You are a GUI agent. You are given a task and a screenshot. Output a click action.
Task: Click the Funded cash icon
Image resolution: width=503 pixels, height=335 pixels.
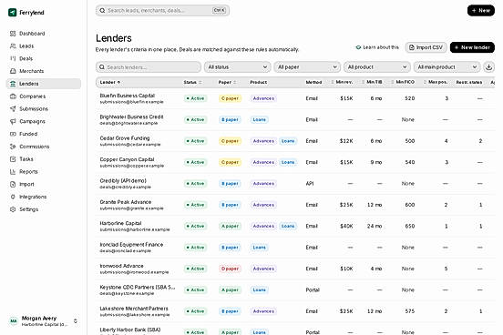click(x=13, y=134)
